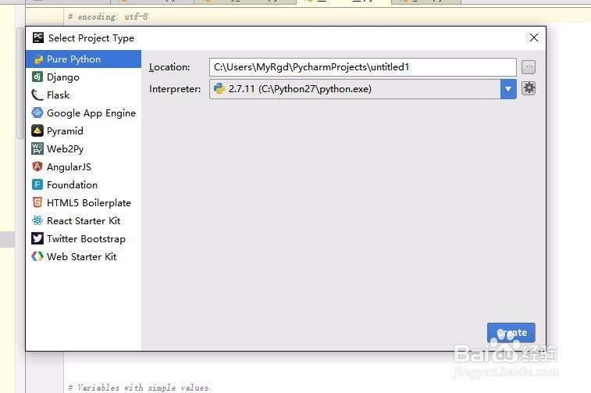
Task: Click the Web2Py logo icon
Action: tap(37, 148)
